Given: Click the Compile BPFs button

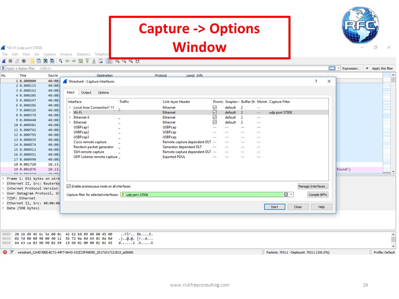Looking at the screenshot, I should 318,195.
